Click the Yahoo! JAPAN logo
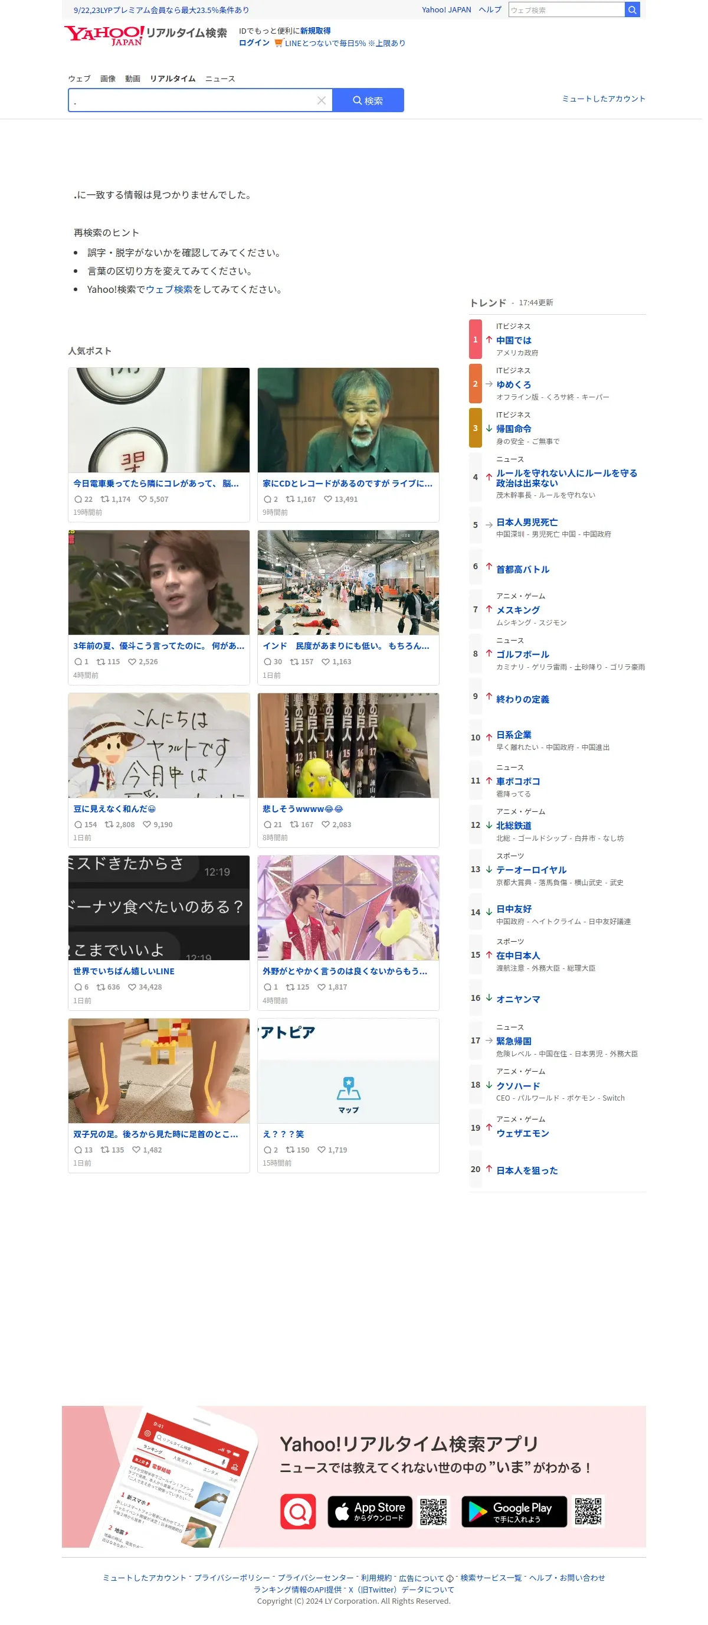The image size is (708, 1625). click(104, 35)
